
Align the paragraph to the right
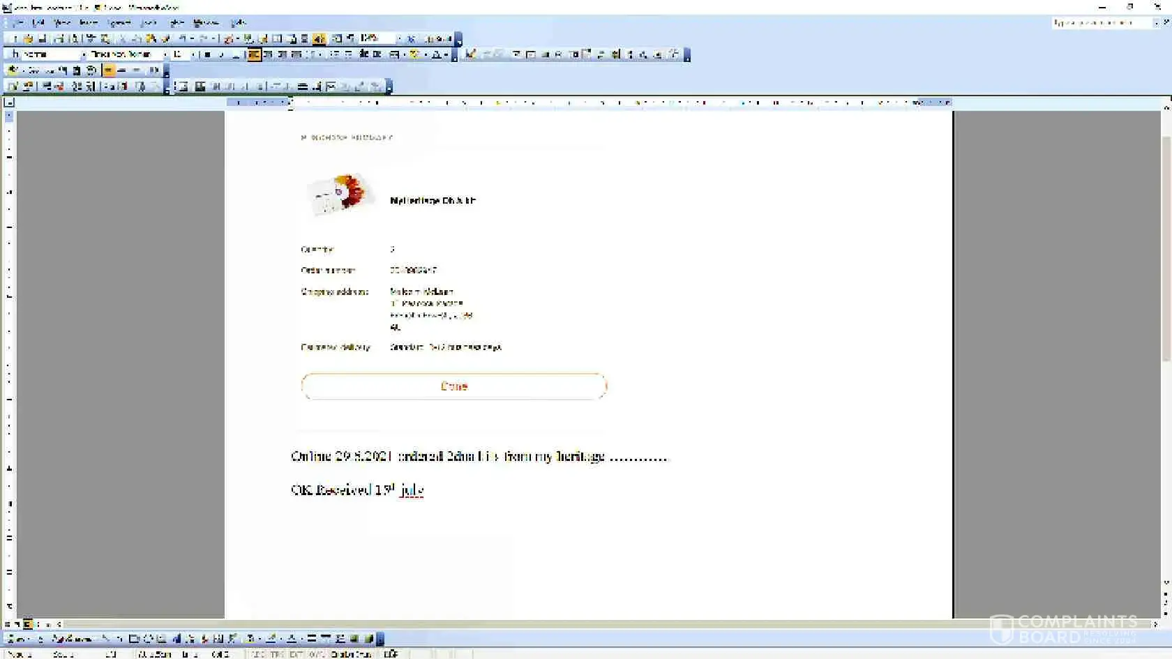click(x=283, y=54)
